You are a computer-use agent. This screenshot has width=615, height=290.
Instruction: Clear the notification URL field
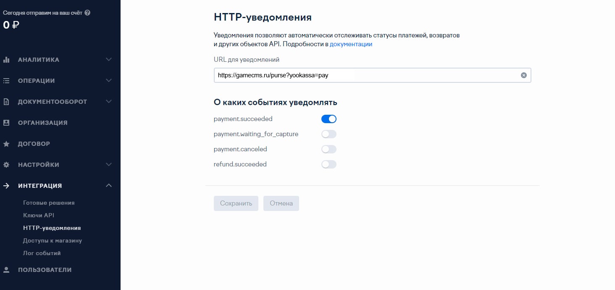click(x=523, y=75)
